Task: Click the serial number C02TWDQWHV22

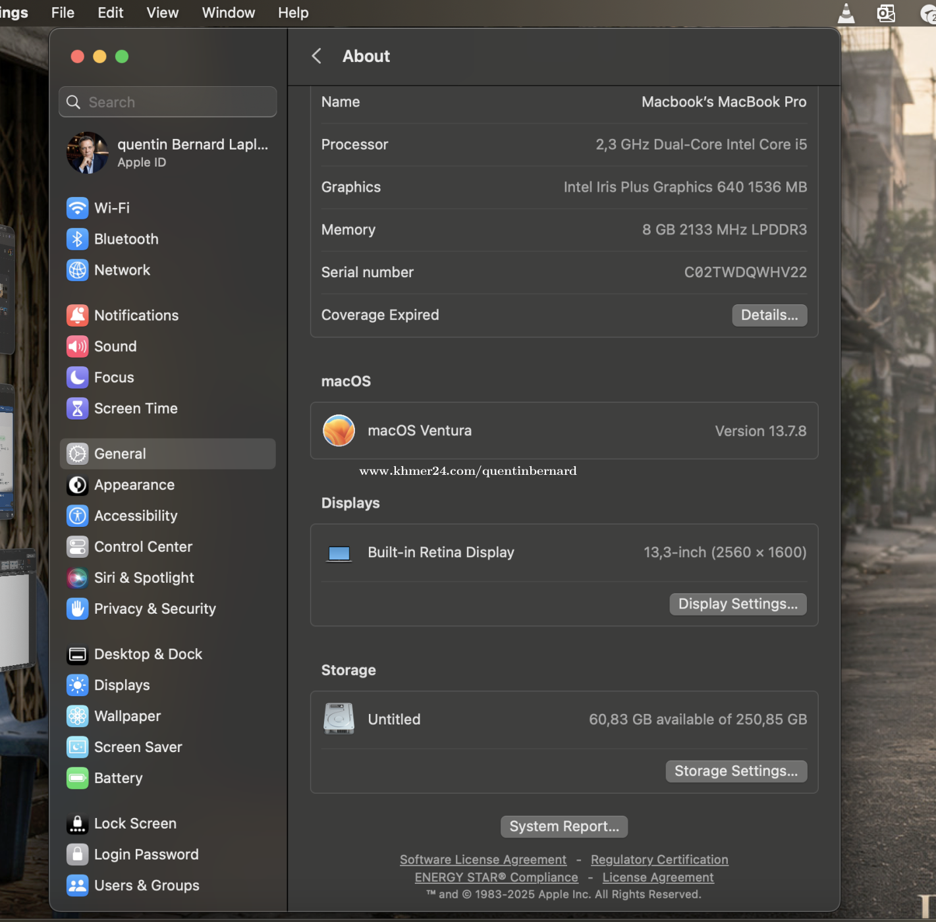Action: point(746,272)
